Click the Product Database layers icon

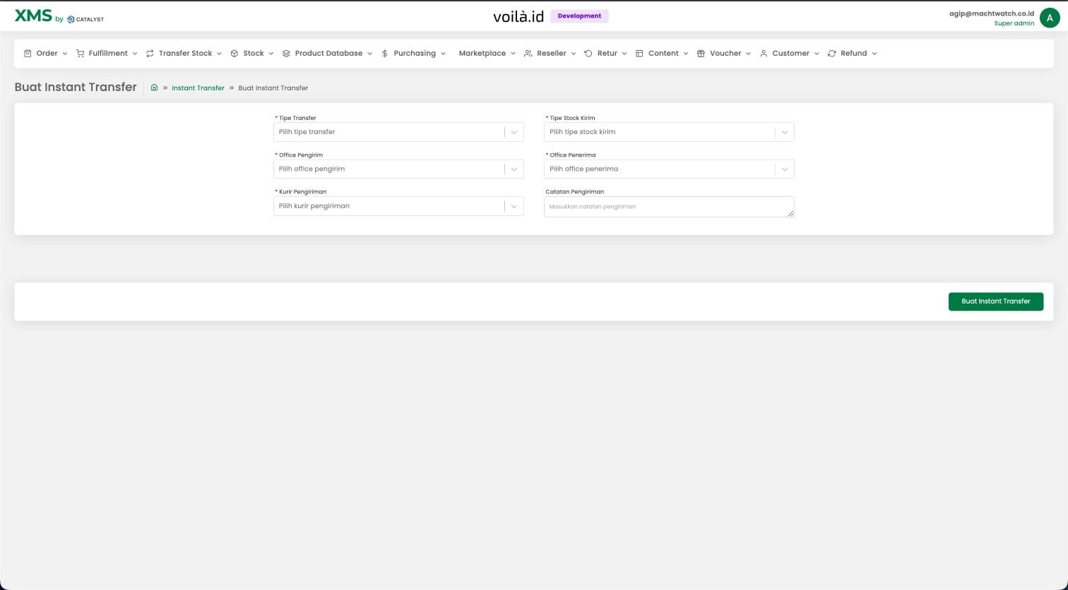(286, 54)
